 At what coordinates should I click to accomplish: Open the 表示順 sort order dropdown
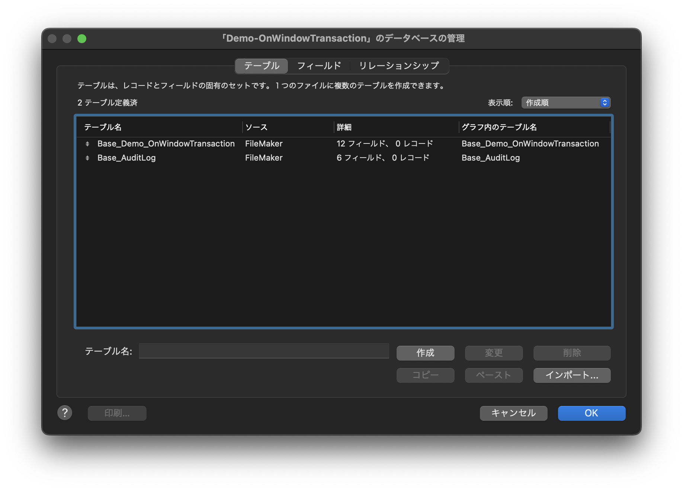coord(565,103)
